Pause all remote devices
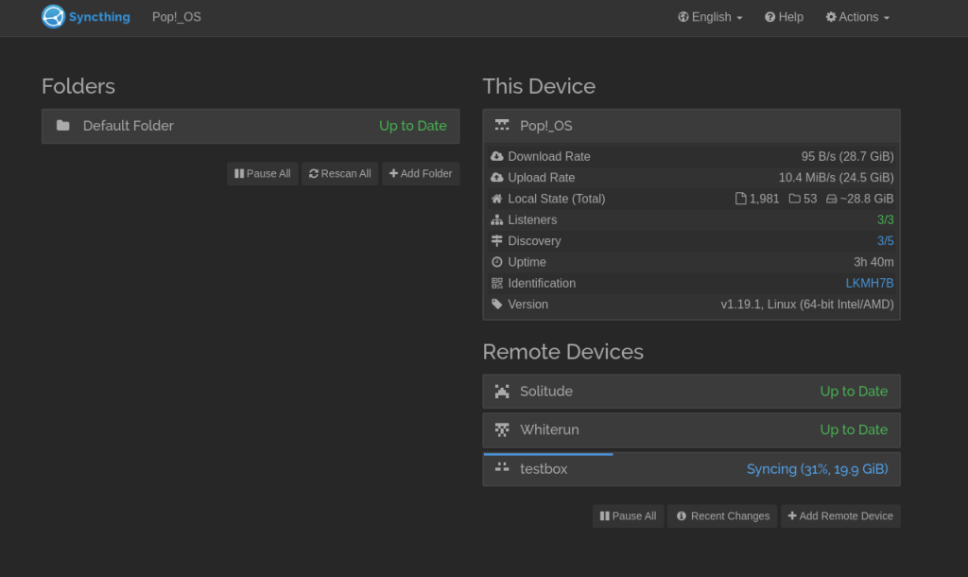This screenshot has height=577, width=968. [628, 516]
